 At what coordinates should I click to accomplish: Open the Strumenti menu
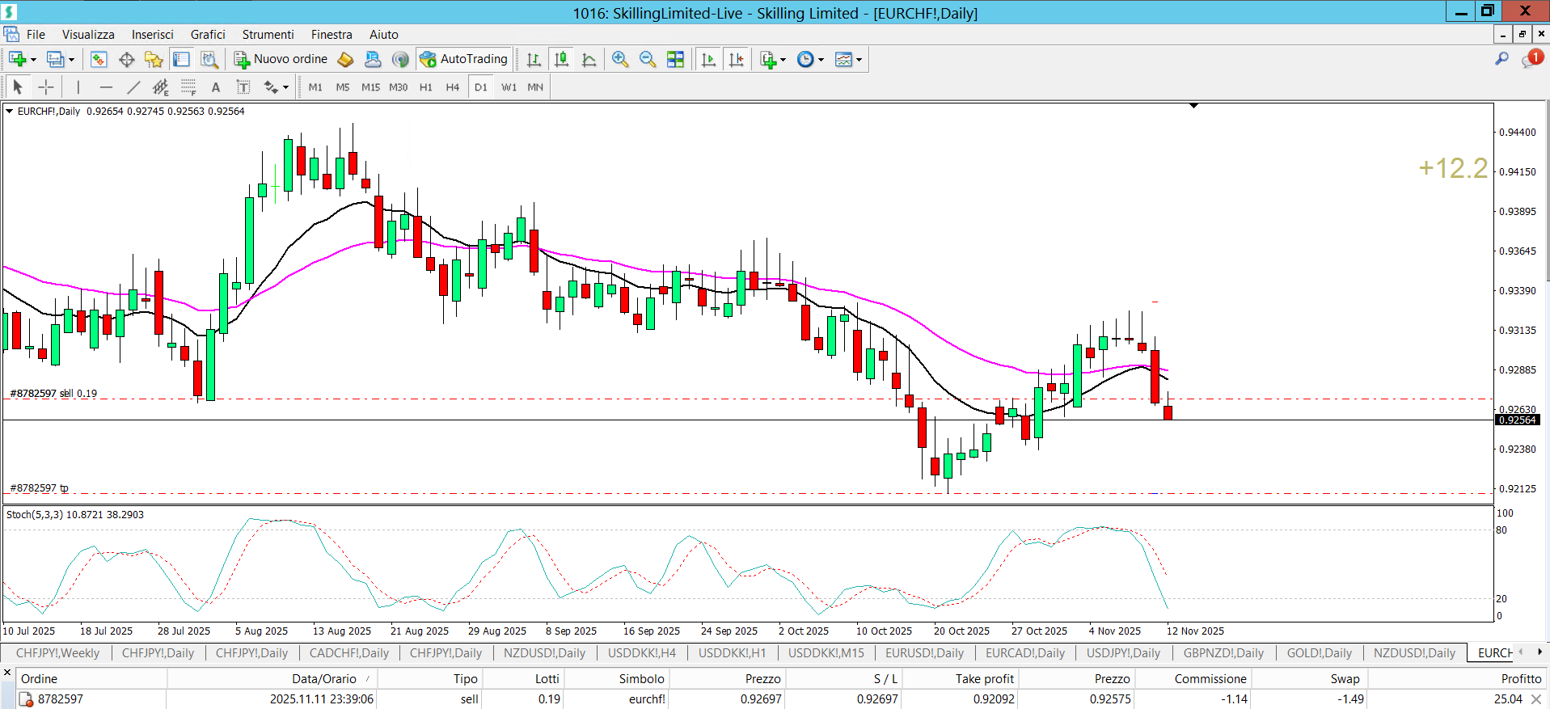click(x=268, y=35)
